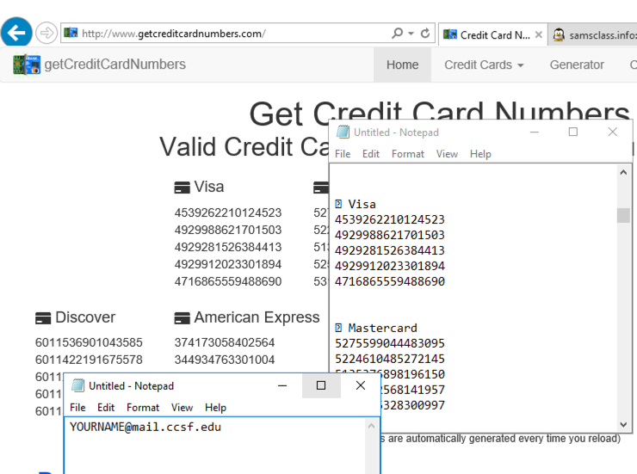Open the getCreditCardNumbers brand link

pyautogui.click(x=115, y=65)
